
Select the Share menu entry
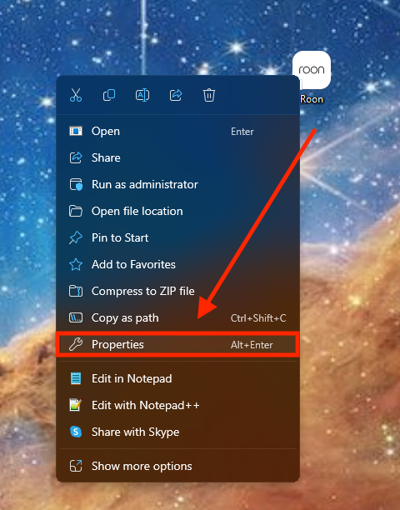177,158
